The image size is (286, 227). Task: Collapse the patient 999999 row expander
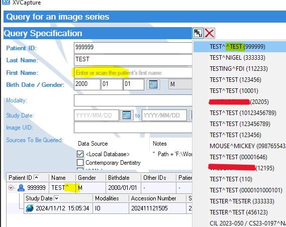tap(11, 187)
